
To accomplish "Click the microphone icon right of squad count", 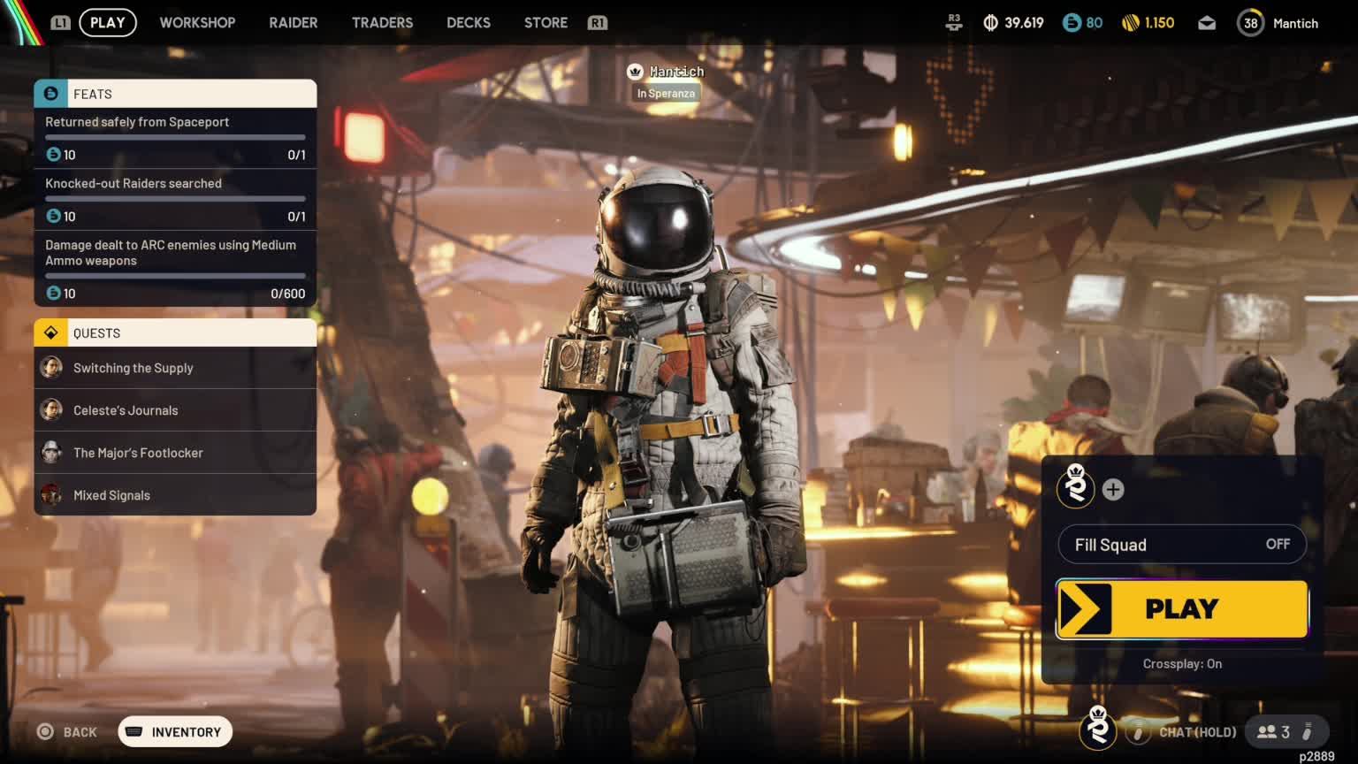I will [x=1308, y=732].
